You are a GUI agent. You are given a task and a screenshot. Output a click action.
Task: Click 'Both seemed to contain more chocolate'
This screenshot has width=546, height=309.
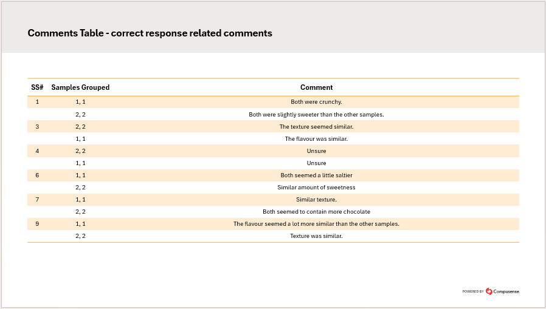click(x=316, y=212)
